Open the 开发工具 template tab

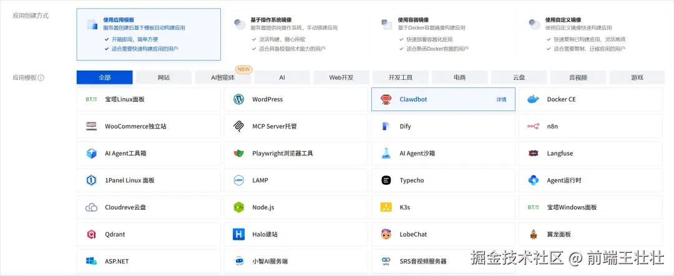(401, 77)
